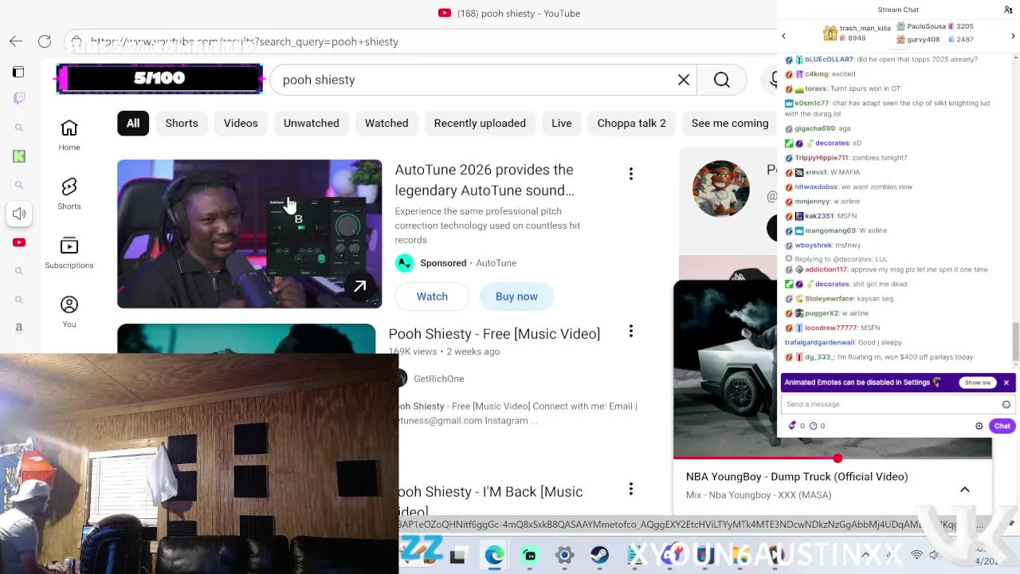Reload the page with the refresh icon
Viewport: 1020px width, 574px height.
[x=45, y=41]
